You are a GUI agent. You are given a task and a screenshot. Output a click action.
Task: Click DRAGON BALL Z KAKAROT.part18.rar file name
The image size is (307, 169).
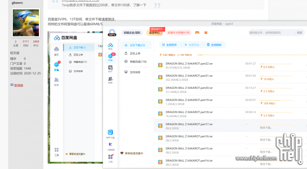click(189, 112)
